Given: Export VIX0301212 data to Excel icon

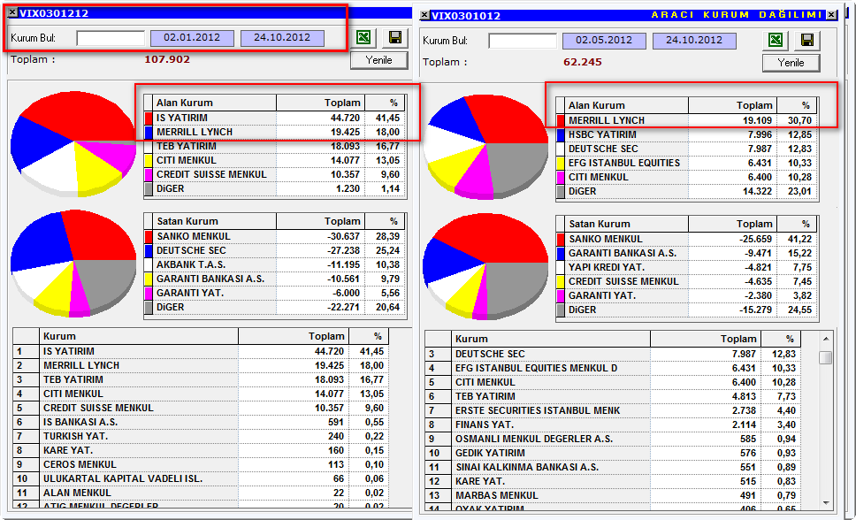Looking at the screenshot, I should 364,37.
